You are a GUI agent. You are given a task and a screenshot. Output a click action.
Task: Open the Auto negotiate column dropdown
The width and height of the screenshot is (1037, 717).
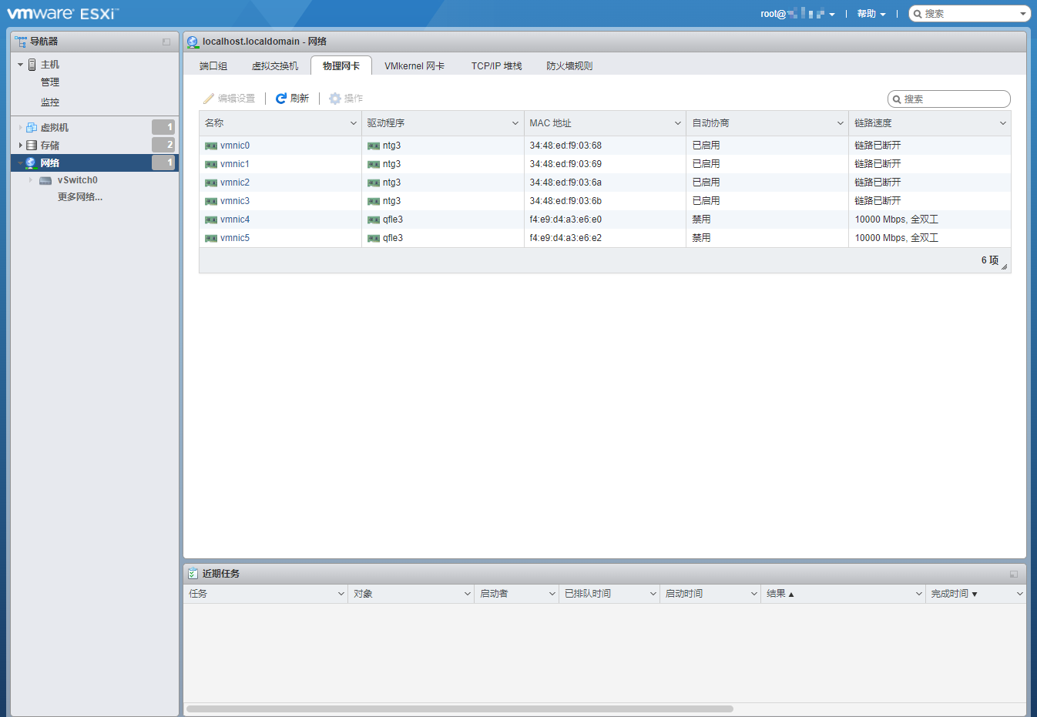coord(841,123)
